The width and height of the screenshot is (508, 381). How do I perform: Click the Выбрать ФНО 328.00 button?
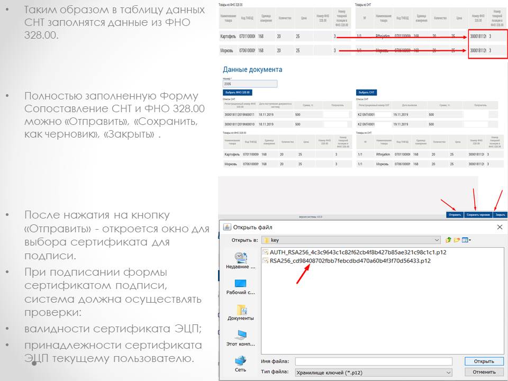pyautogui.click(x=237, y=92)
